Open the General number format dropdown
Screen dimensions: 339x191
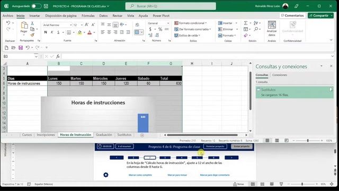168,23
